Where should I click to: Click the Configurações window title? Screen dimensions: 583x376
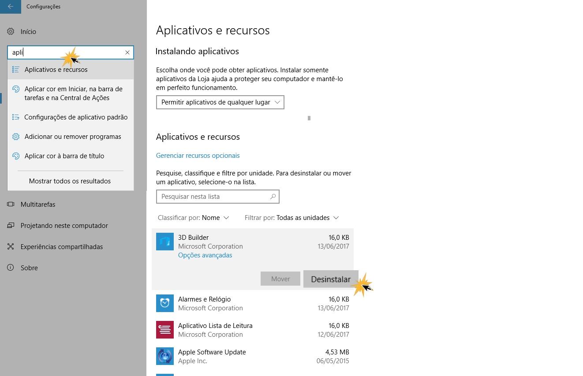tap(43, 7)
